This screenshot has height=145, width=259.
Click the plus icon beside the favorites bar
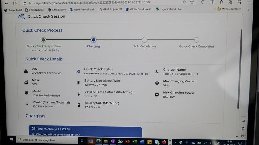click(248, 10)
